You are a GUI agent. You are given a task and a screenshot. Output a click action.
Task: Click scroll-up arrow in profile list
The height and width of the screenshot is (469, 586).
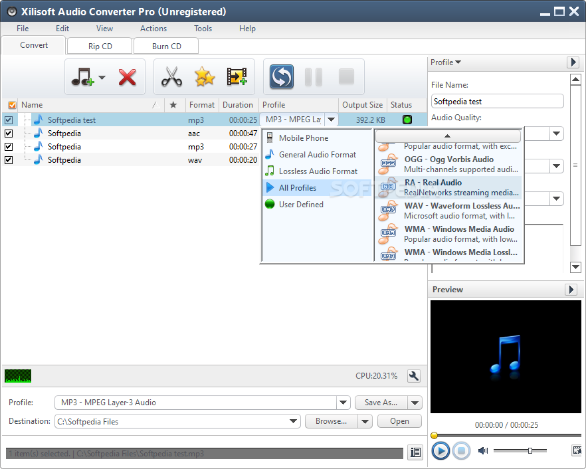coord(447,136)
